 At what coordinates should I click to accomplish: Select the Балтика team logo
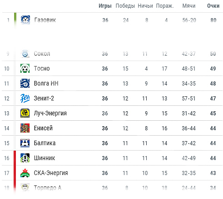click(x=25, y=143)
